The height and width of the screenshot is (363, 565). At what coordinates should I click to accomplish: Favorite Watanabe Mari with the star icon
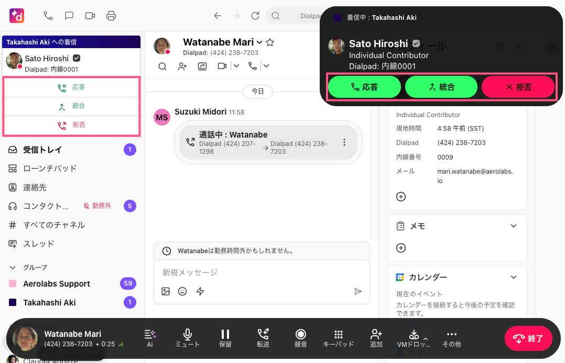coord(270,42)
